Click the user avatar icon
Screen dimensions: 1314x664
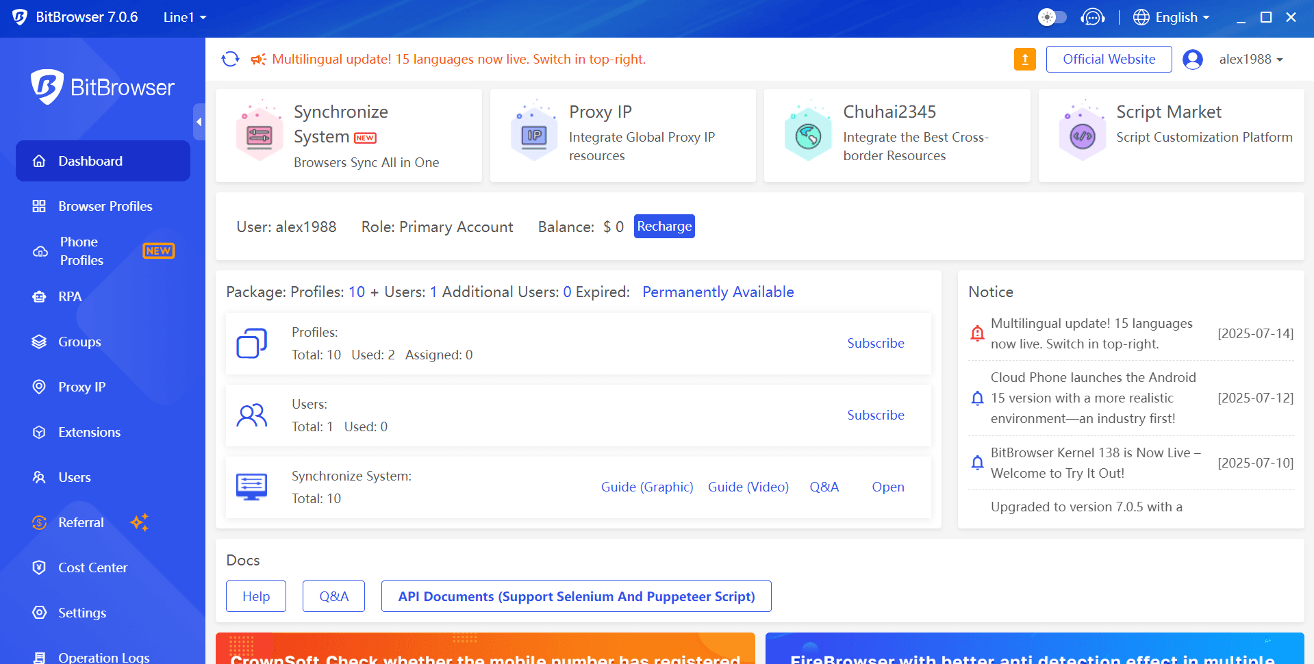click(1193, 60)
